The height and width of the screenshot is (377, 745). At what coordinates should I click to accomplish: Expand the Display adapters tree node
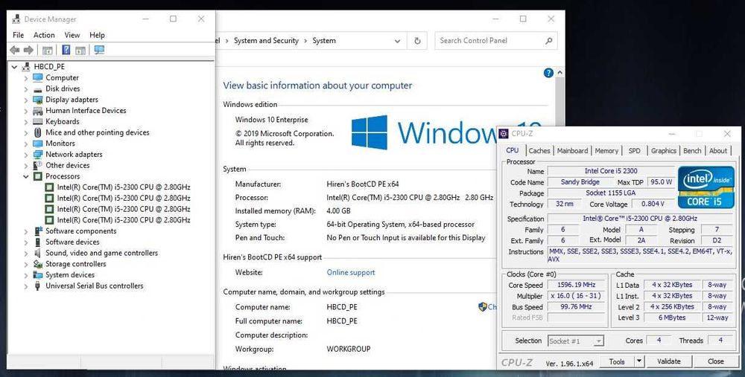coord(25,100)
